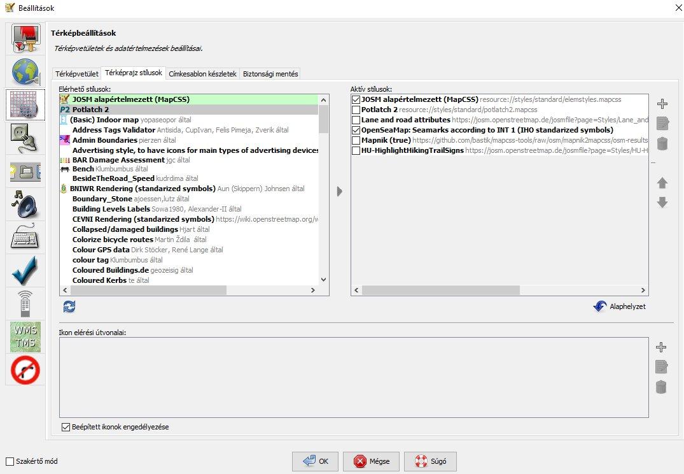The height and width of the screenshot is (474, 684).
Task: Select BNIWR Rendering (standarized symbols) row
Action: point(189,189)
